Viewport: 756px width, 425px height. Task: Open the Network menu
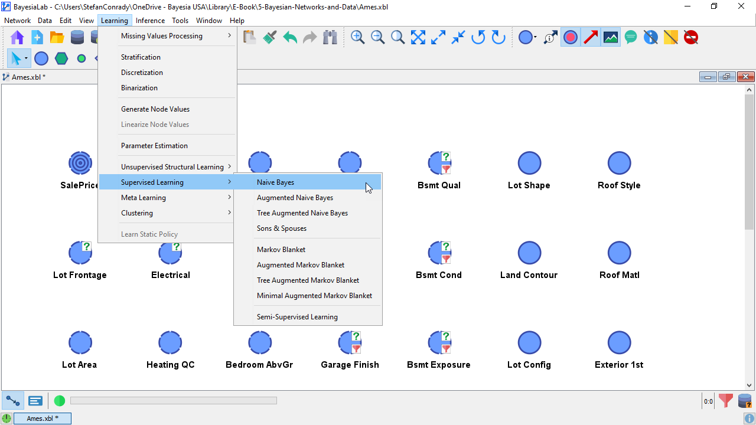point(17,21)
